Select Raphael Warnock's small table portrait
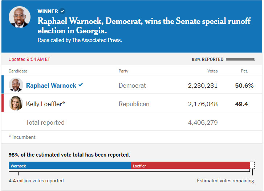 16,85
